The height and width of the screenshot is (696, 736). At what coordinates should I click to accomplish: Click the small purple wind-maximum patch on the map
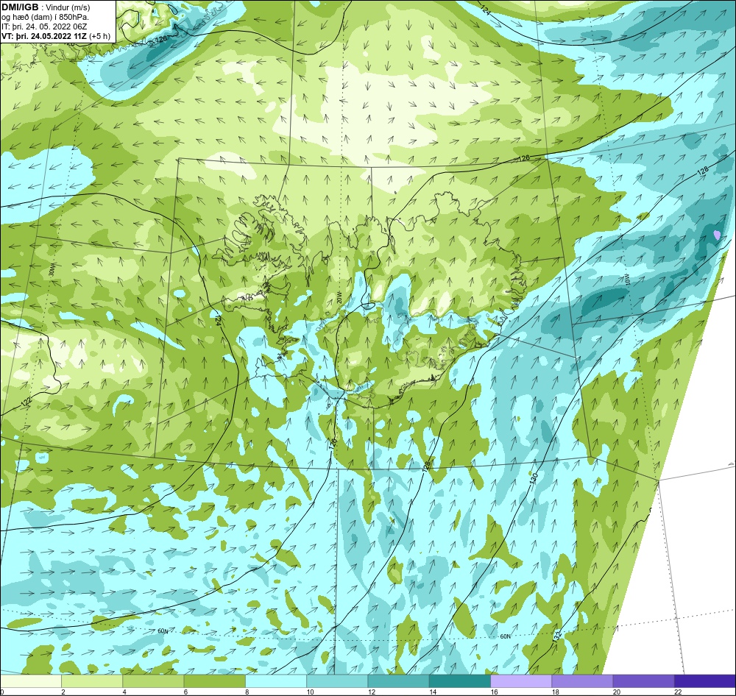717,234
